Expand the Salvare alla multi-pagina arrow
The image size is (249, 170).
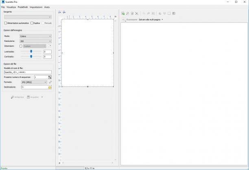coord(162,19)
